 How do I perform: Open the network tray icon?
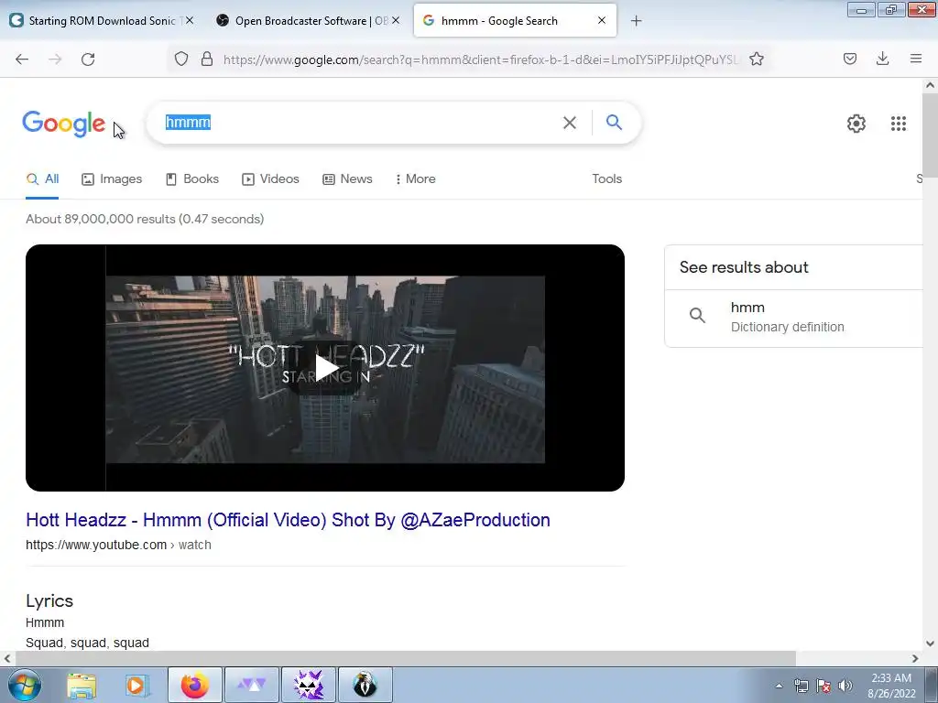pos(801,686)
